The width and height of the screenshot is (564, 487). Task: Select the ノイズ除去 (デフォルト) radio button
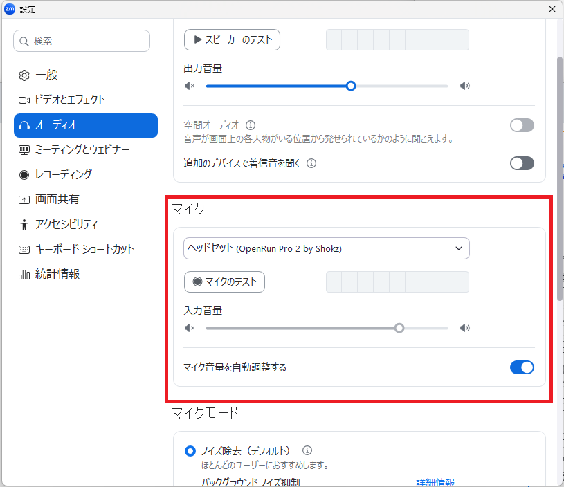pos(190,451)
